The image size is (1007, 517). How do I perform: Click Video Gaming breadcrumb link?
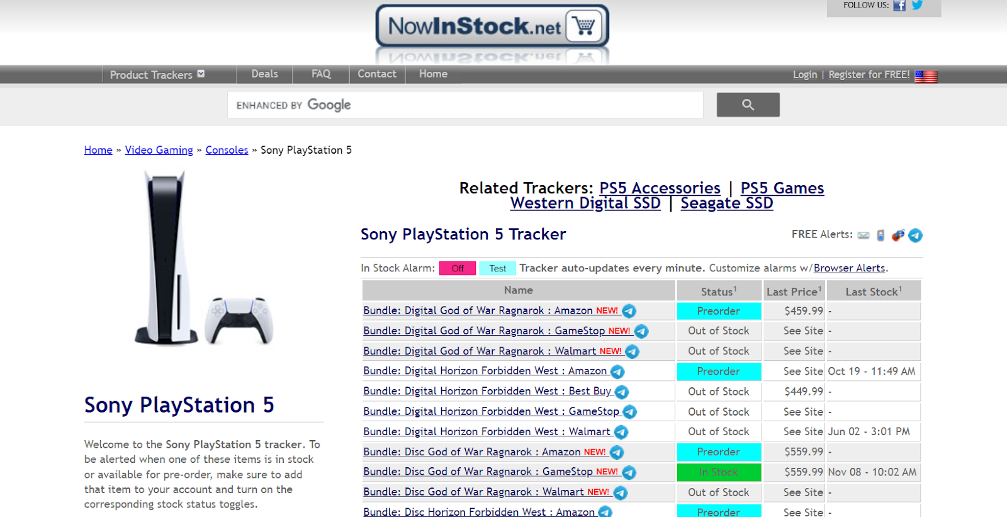pos(159,150)
